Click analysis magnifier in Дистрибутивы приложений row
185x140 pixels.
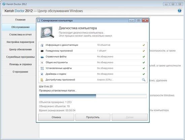[x=144, y=80]
